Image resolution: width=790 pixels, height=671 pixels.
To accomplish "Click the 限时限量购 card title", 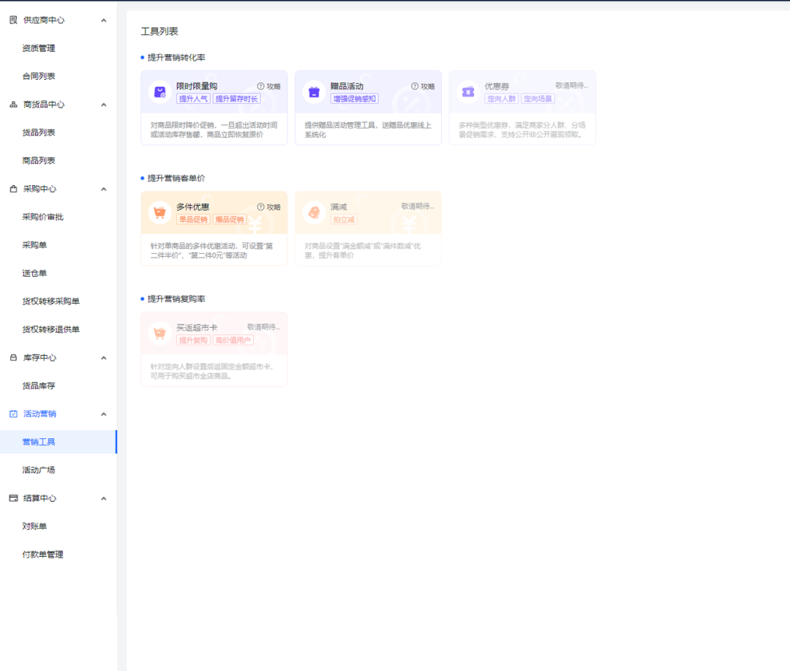I will (x=197, y=86).
